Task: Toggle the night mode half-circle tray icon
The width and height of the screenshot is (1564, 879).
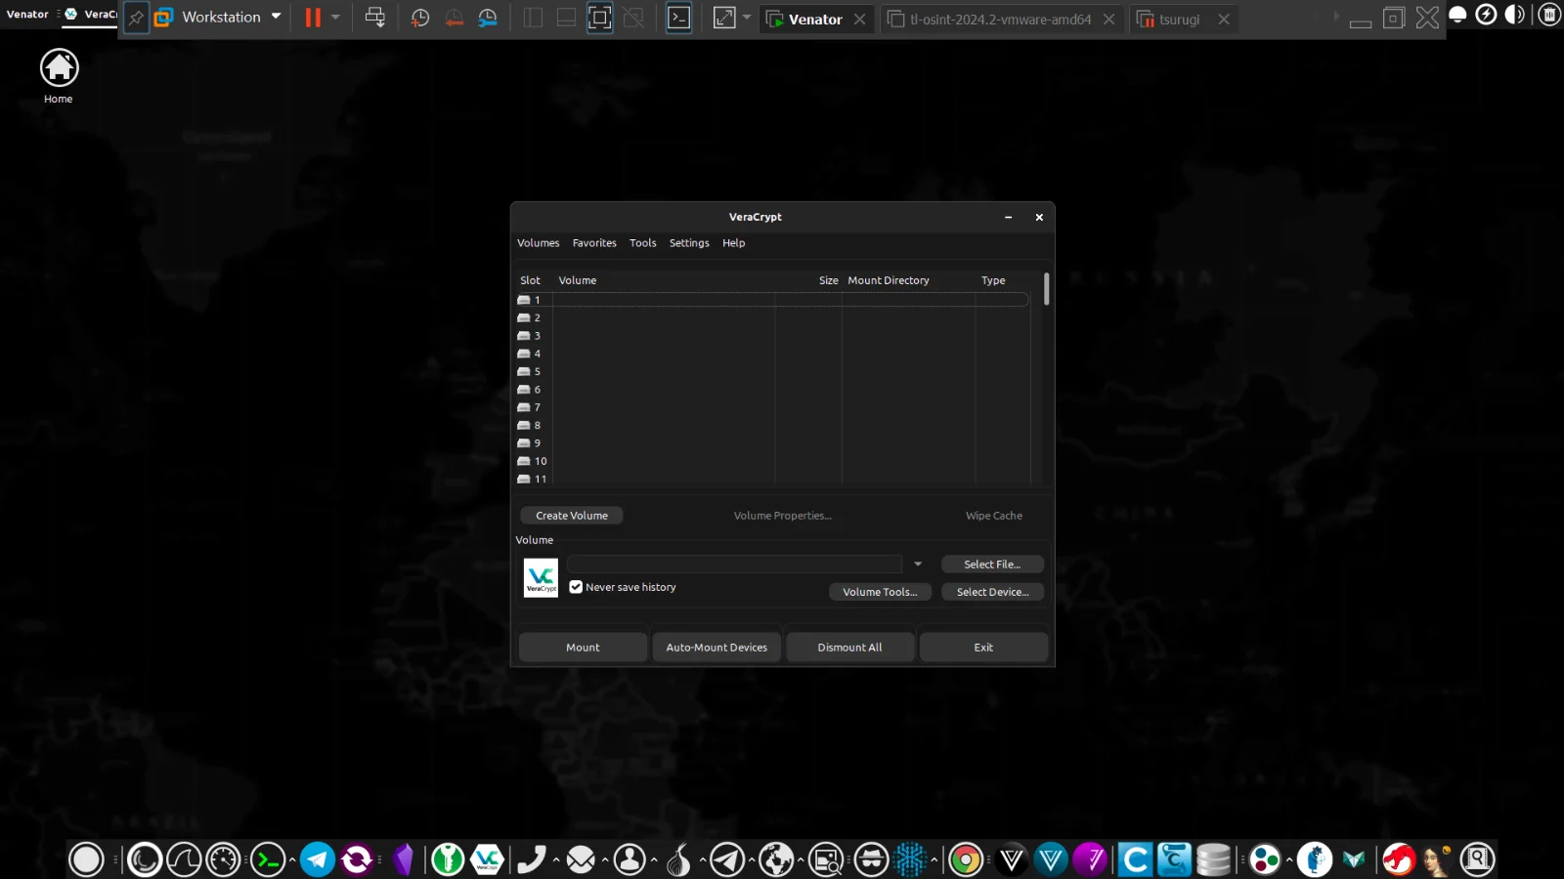Action: point(1515,15)
